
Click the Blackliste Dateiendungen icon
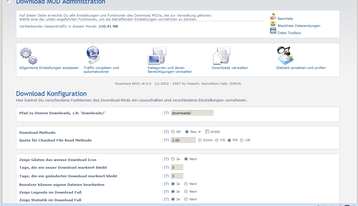coord(273,24)
